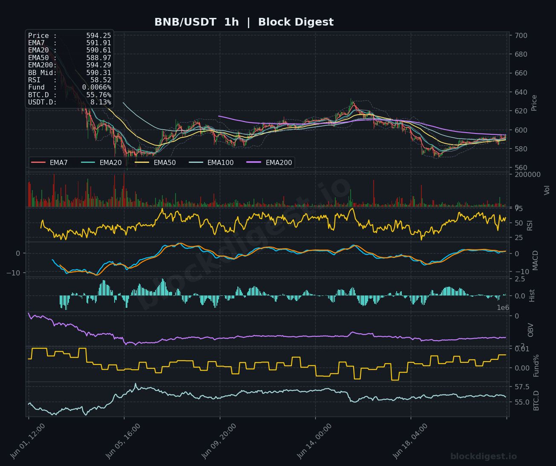
Task: Click the EMA7 legend entry
Action: [x=50, y=162]
